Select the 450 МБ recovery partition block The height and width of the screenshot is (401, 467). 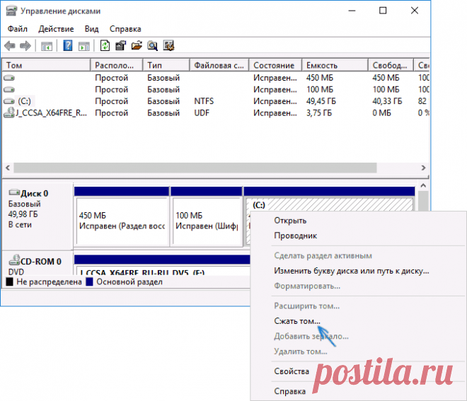pos(122,216)
